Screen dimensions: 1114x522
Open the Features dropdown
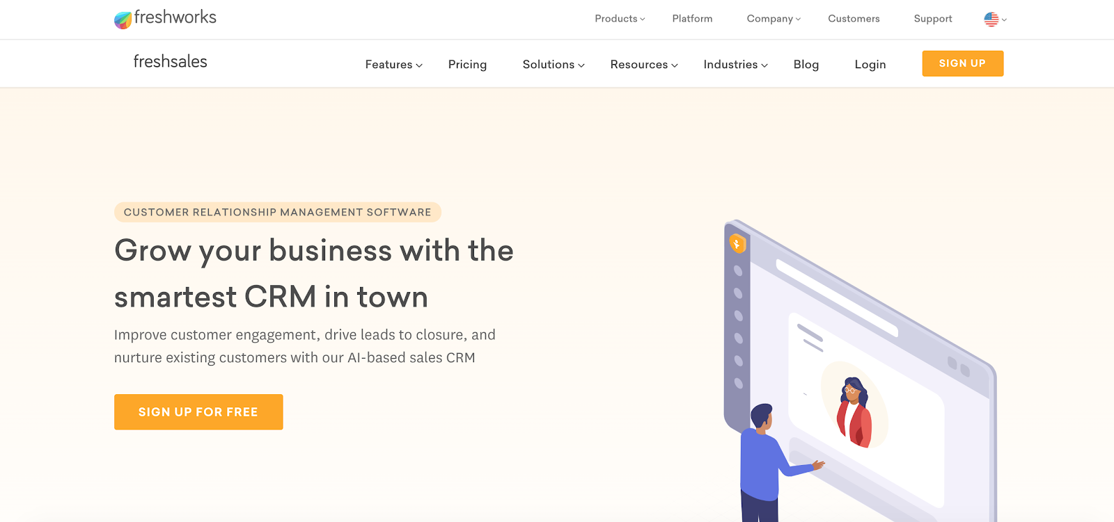(x=393, y=65)
